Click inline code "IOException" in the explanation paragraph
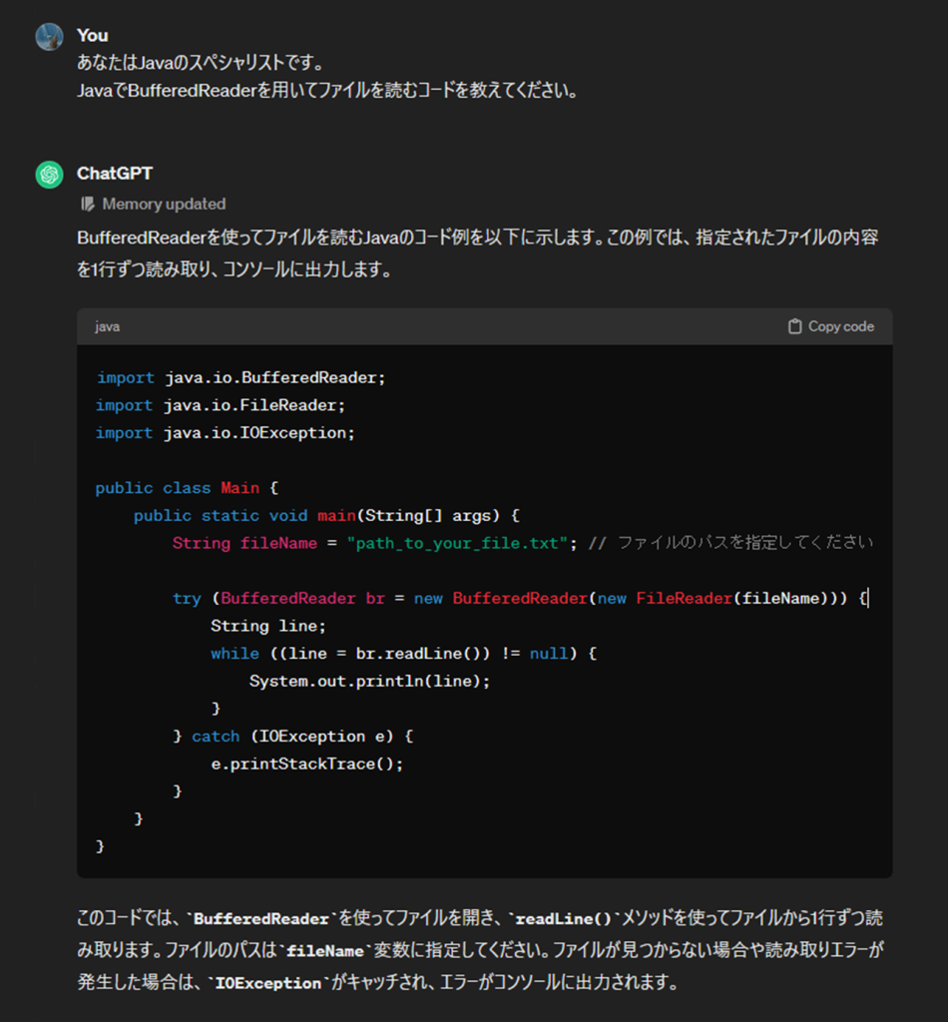Viewport: 948px width, 1022px height. 268,983
